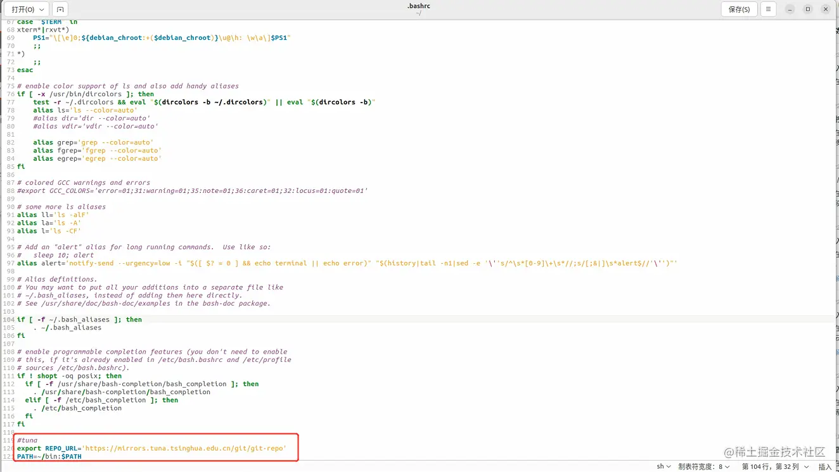Click the '# sleep 10; alert' comment line
Image resolution: width=839 pixels, height=472 pixels.
pyautogui.click(x=55, y=255)
